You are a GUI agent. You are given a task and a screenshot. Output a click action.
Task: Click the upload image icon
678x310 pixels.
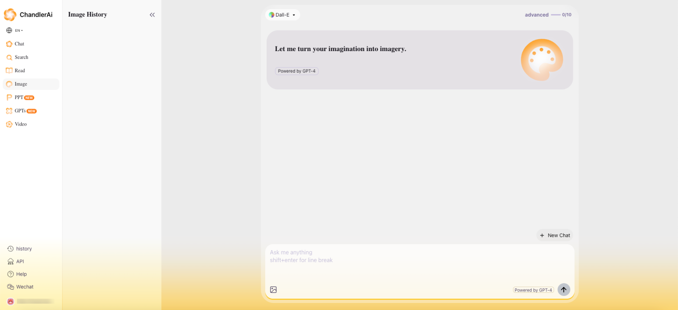(x=273, y=290)
